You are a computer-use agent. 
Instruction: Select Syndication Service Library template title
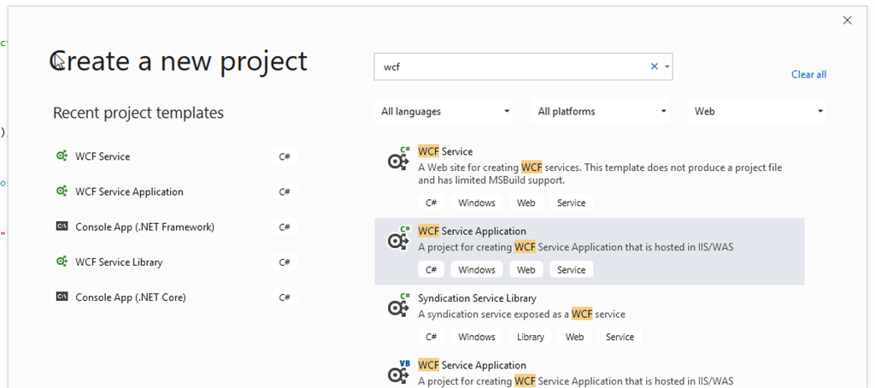(477, 298)
